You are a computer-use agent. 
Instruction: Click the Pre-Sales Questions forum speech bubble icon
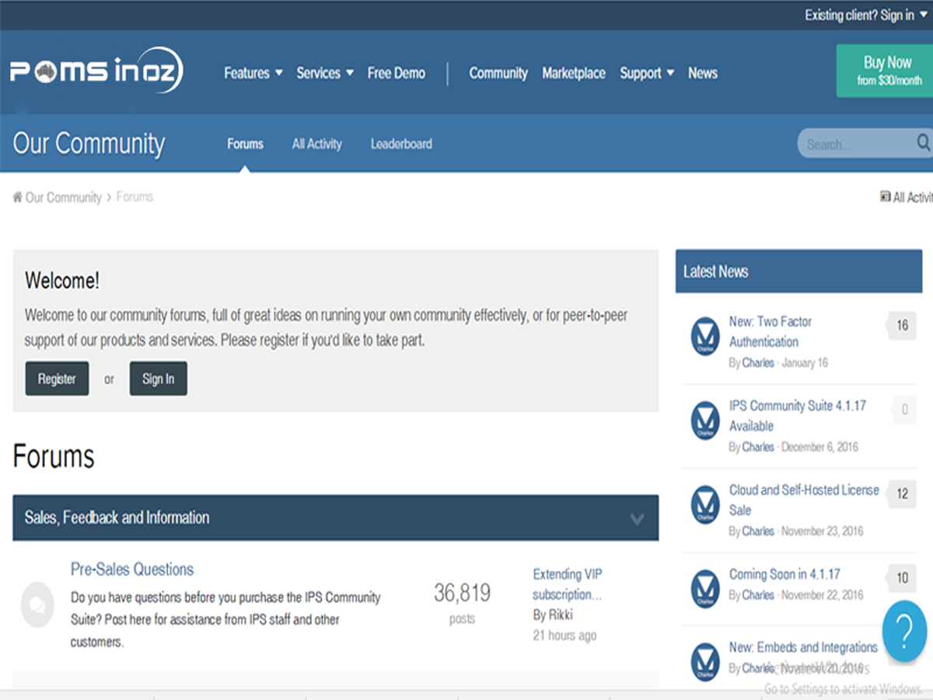point(37,605)
